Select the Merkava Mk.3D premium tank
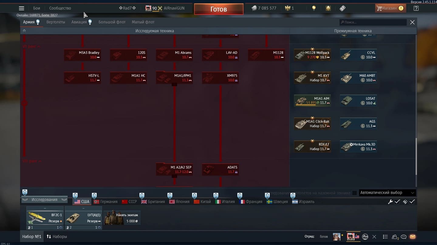 pyautogui.click(x=358, y=147)
